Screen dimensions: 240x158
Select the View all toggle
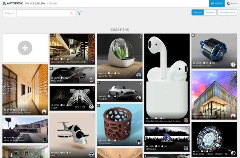[197, 12]
